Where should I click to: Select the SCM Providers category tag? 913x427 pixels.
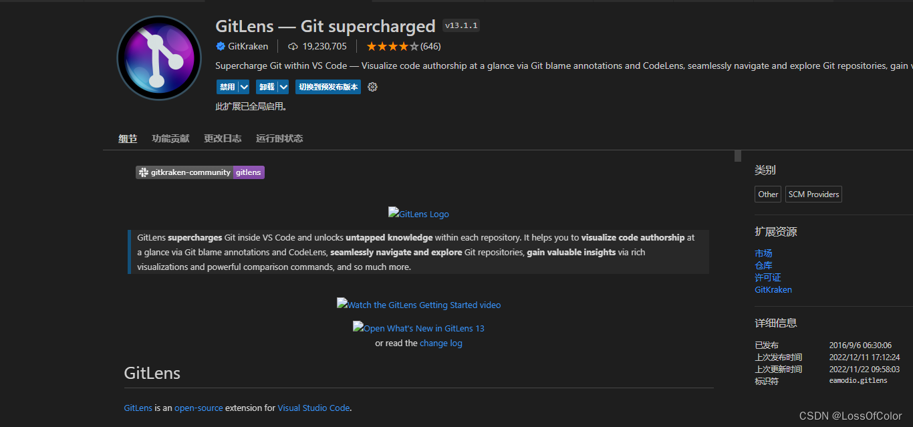click(813, 194)
